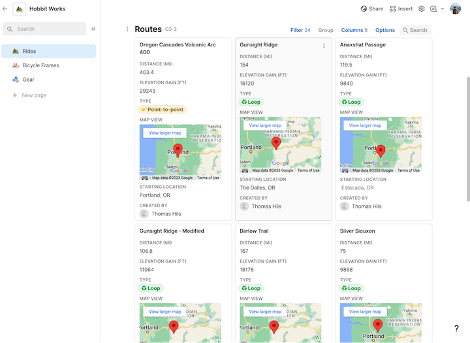Click the plus icon for New page
The width and height of the screenshot is (470, 343).
(x=14, y=95)
